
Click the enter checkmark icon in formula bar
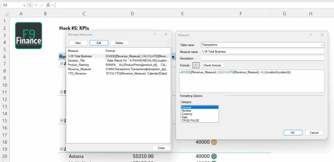click(42, 5)
